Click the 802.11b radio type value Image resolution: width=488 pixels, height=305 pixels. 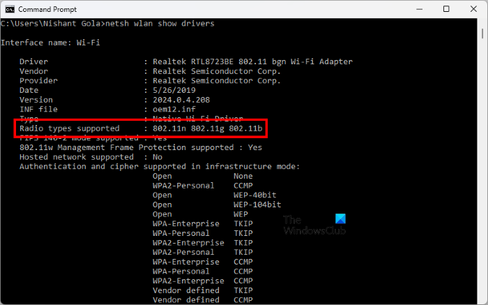tap(245, 128)
